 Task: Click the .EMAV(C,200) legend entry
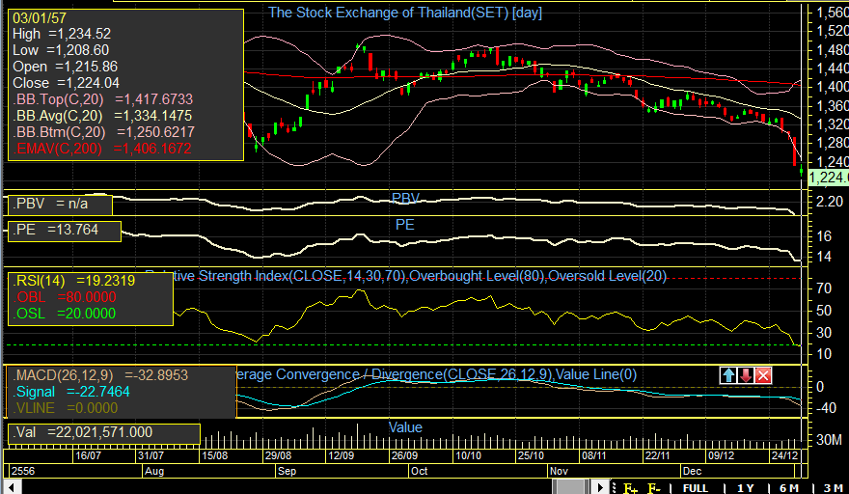[x=102, y=149]
